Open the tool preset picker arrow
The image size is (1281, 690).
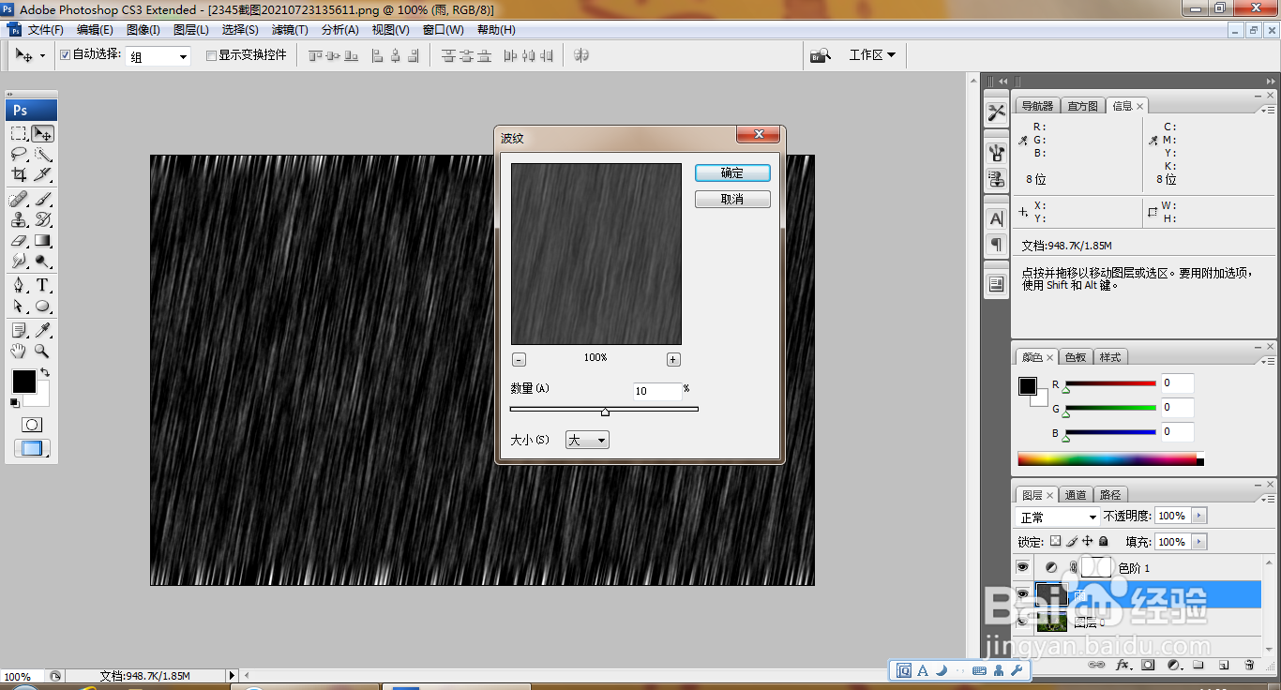click(42, 56)
